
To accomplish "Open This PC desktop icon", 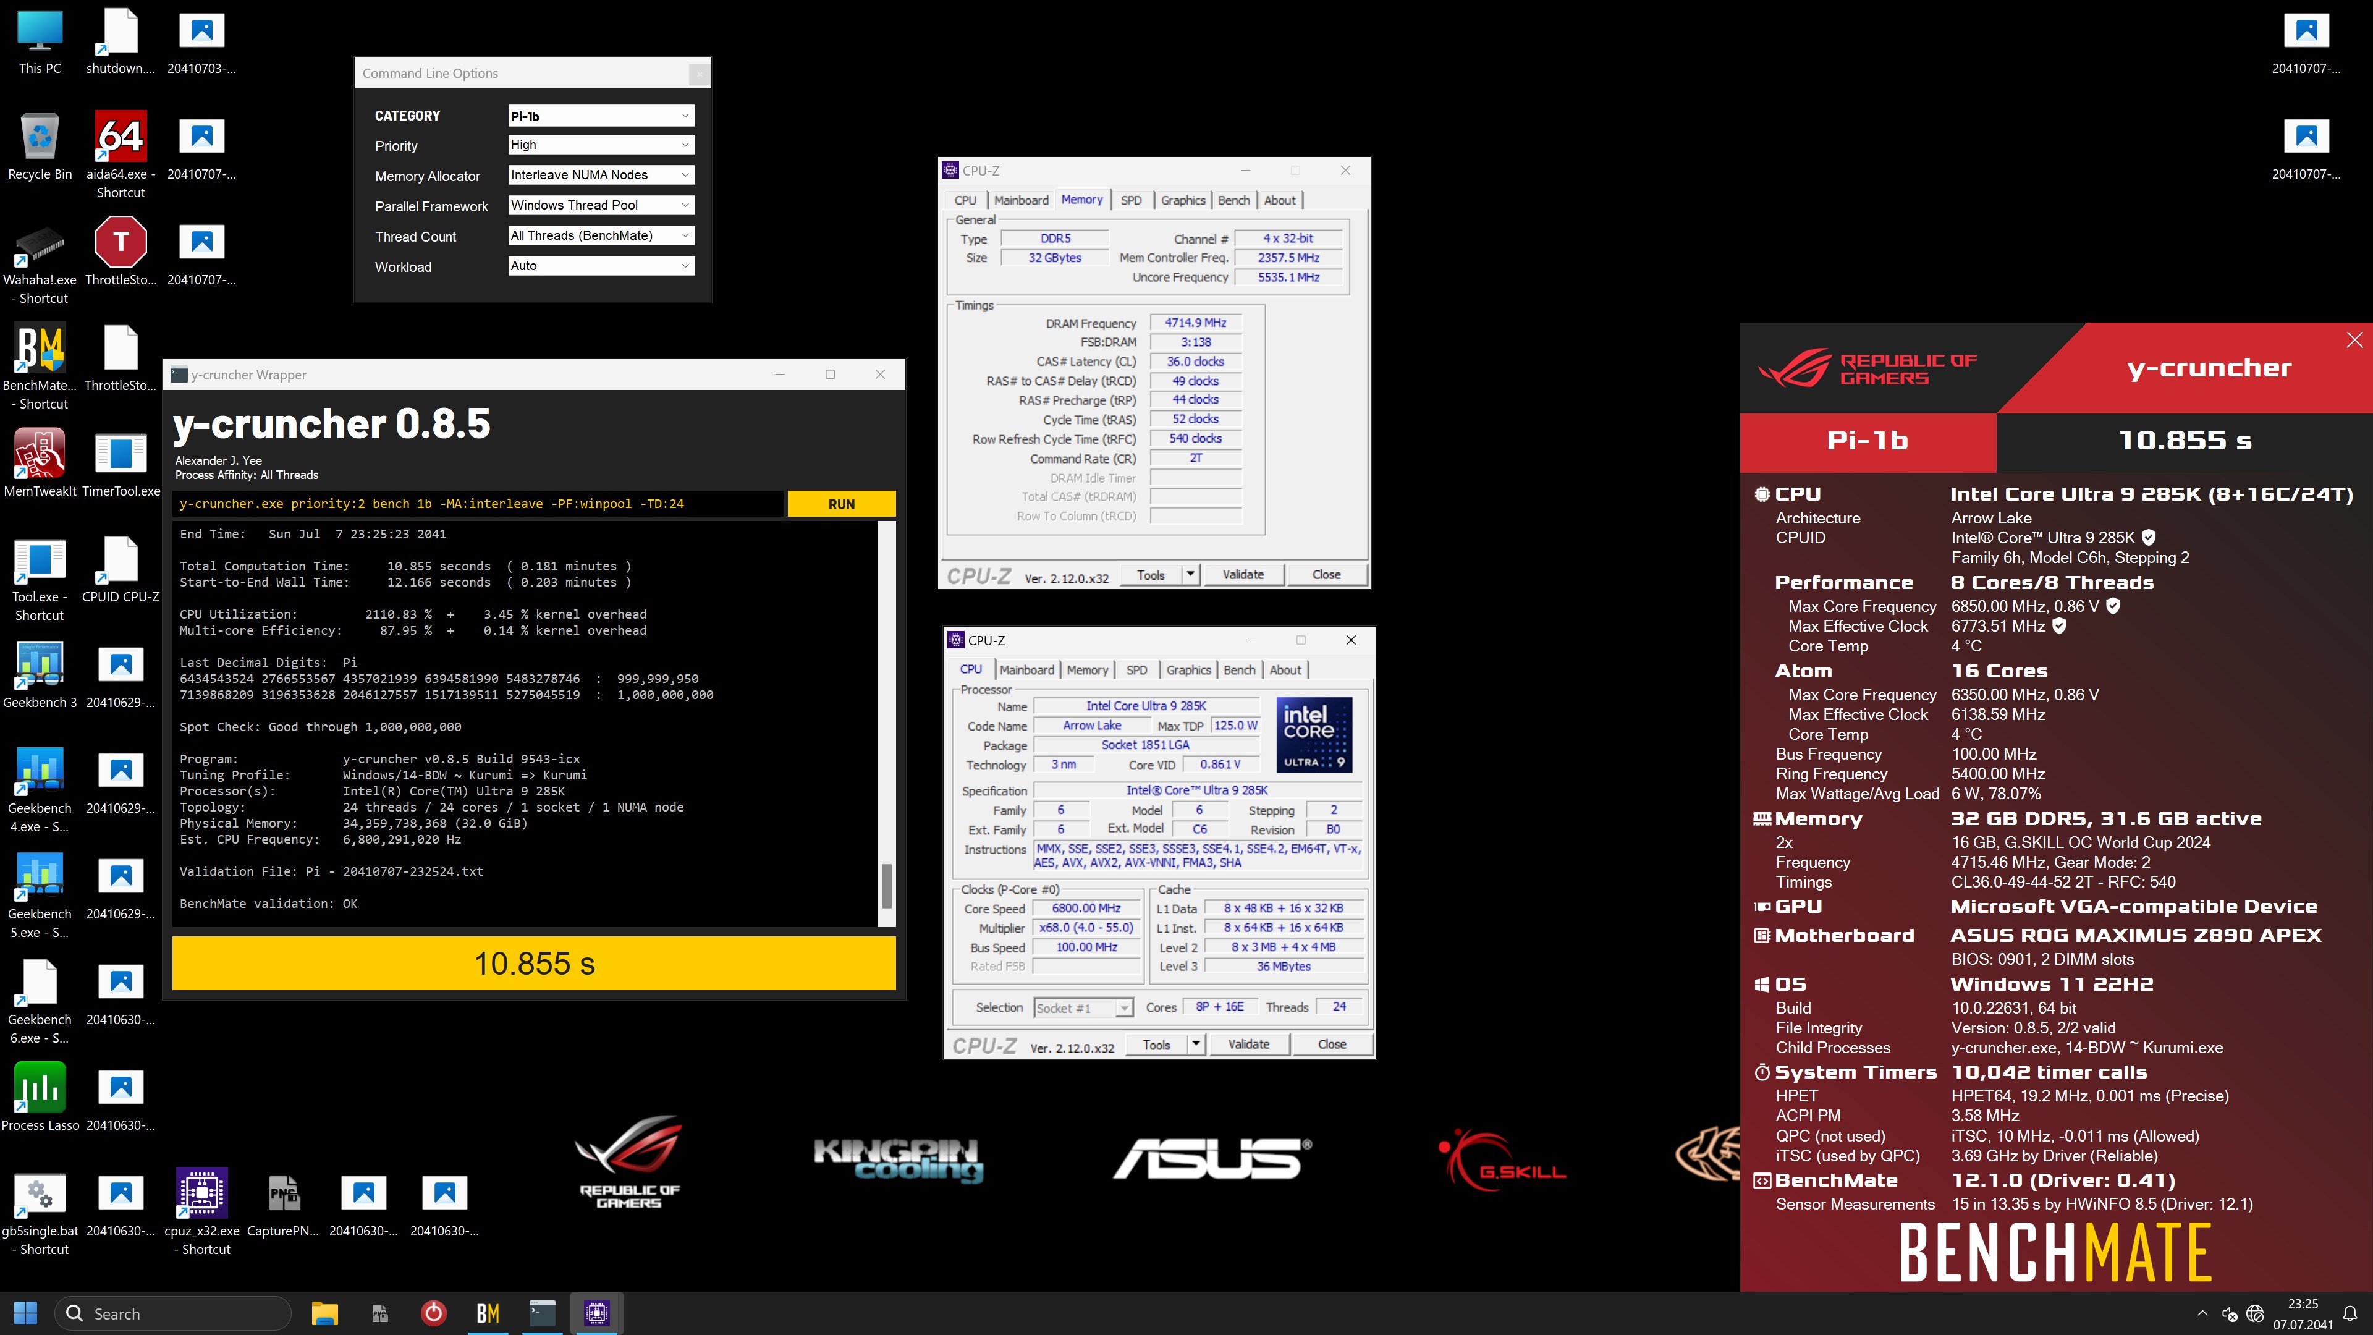I will pyautogui.click(x=40, y=41).
